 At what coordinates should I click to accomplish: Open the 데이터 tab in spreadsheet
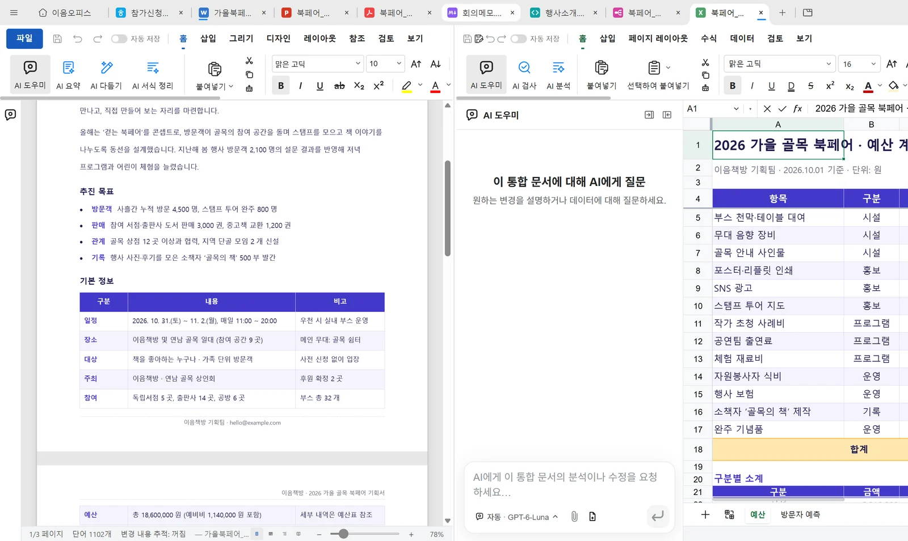[x=742, y=39]
